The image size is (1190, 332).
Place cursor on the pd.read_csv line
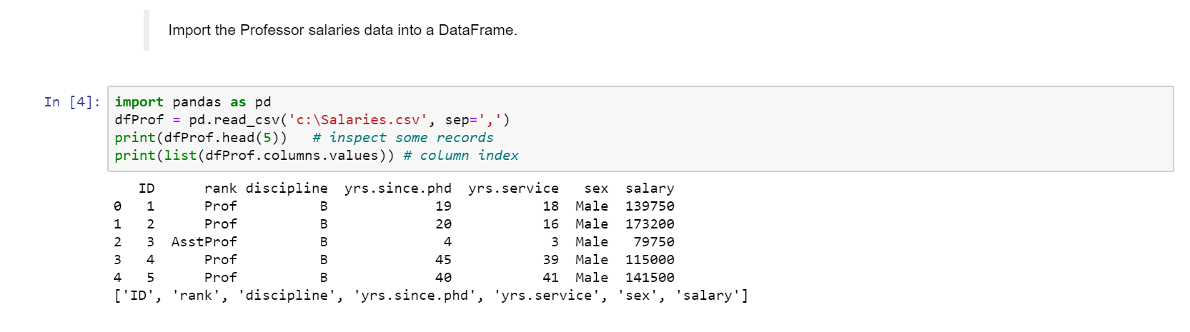tap(312, 120)
